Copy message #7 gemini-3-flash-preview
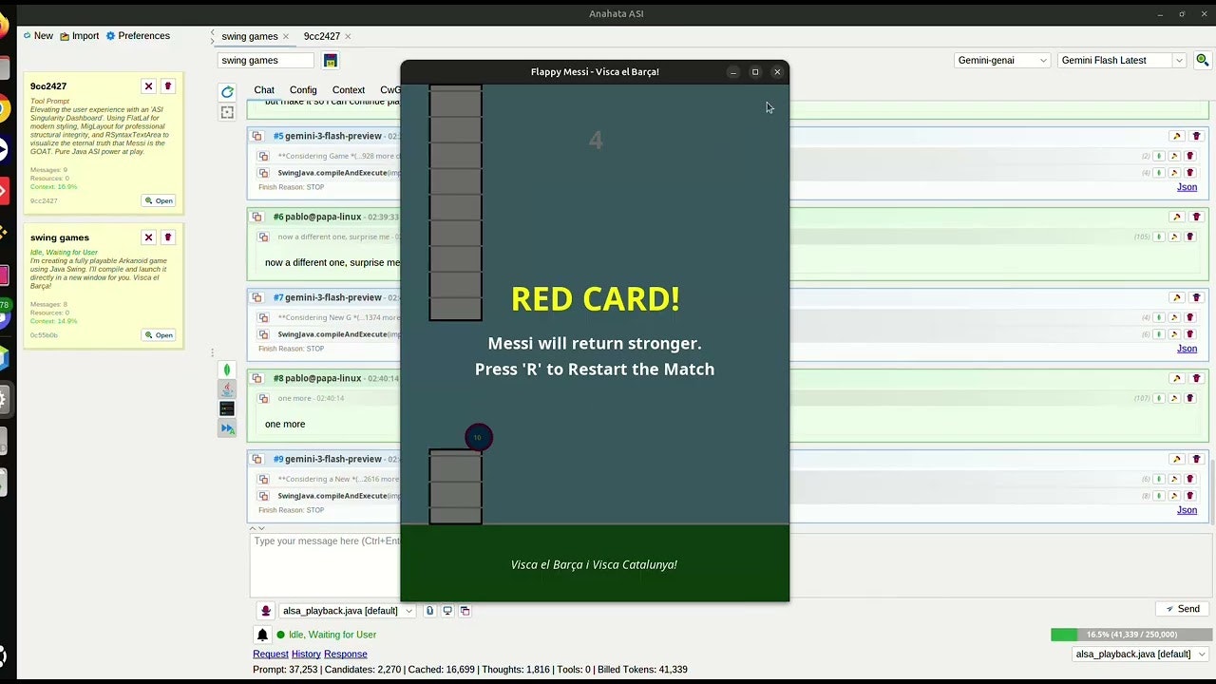 (x=257, y=297)
